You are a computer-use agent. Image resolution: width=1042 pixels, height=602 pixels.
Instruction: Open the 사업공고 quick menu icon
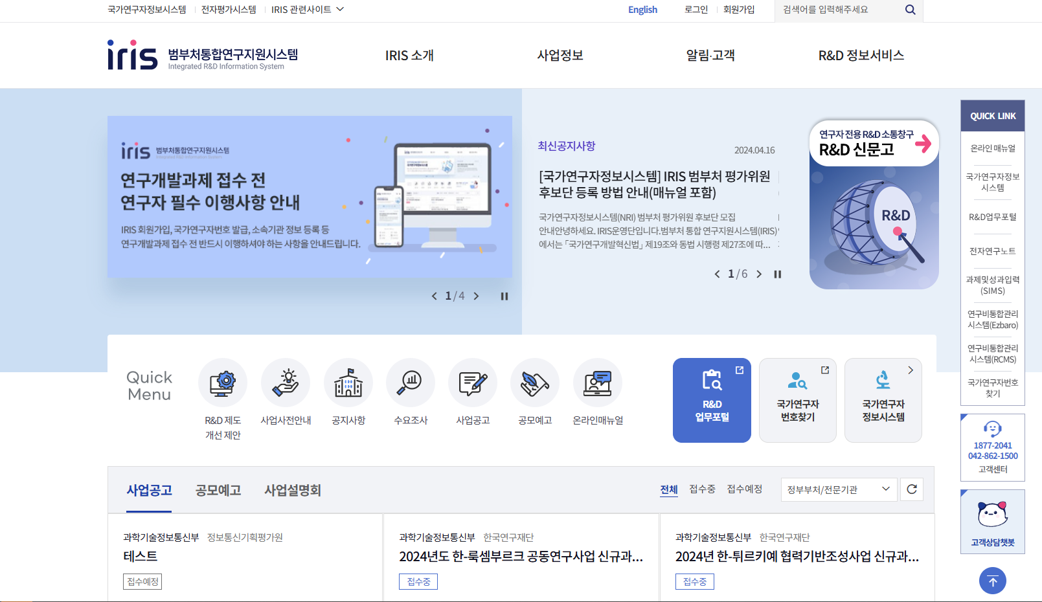[x=473, y=383]
